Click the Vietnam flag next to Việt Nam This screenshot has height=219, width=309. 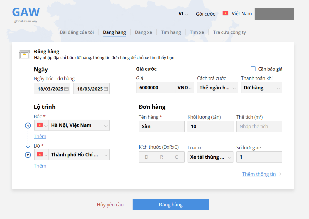click(226, 14)
